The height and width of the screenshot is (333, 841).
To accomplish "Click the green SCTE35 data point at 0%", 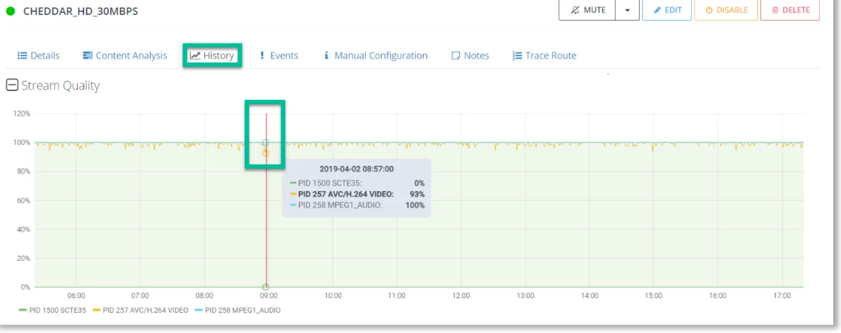I will pos(266,287).
